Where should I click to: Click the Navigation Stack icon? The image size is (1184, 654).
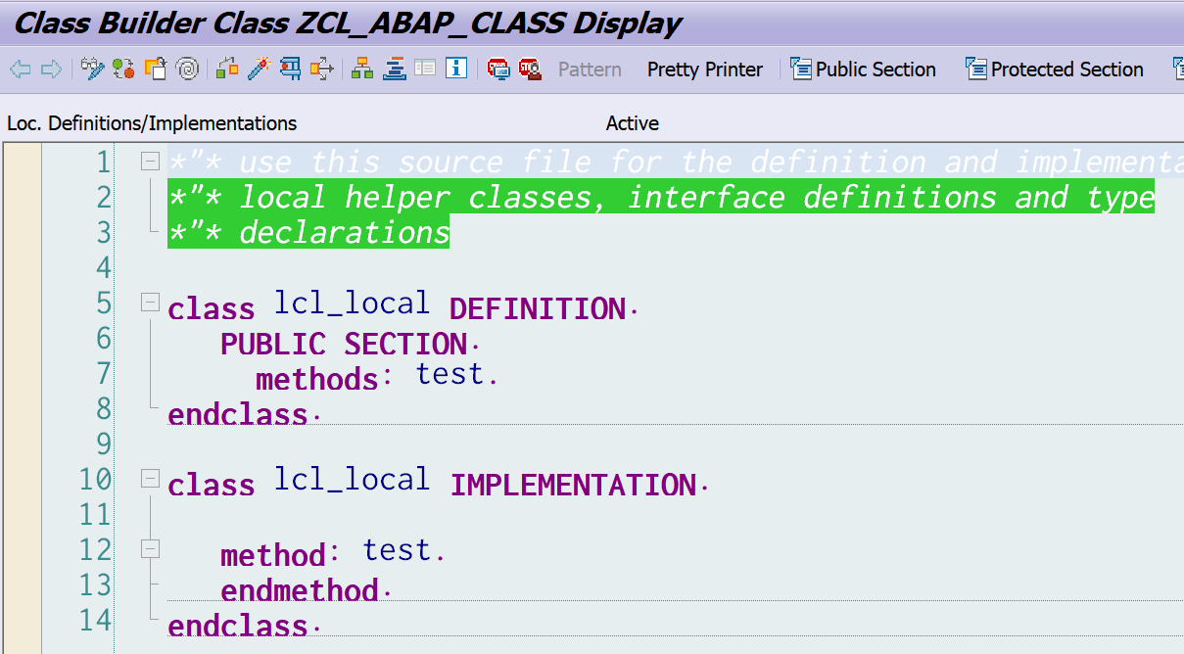(x=394, y=69)
